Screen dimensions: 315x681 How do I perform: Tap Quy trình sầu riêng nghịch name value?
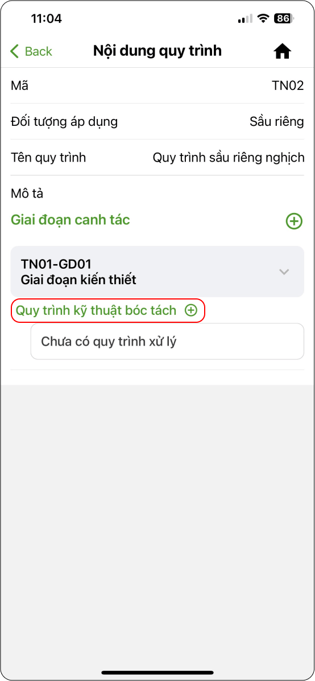click(x=229, y=157)
